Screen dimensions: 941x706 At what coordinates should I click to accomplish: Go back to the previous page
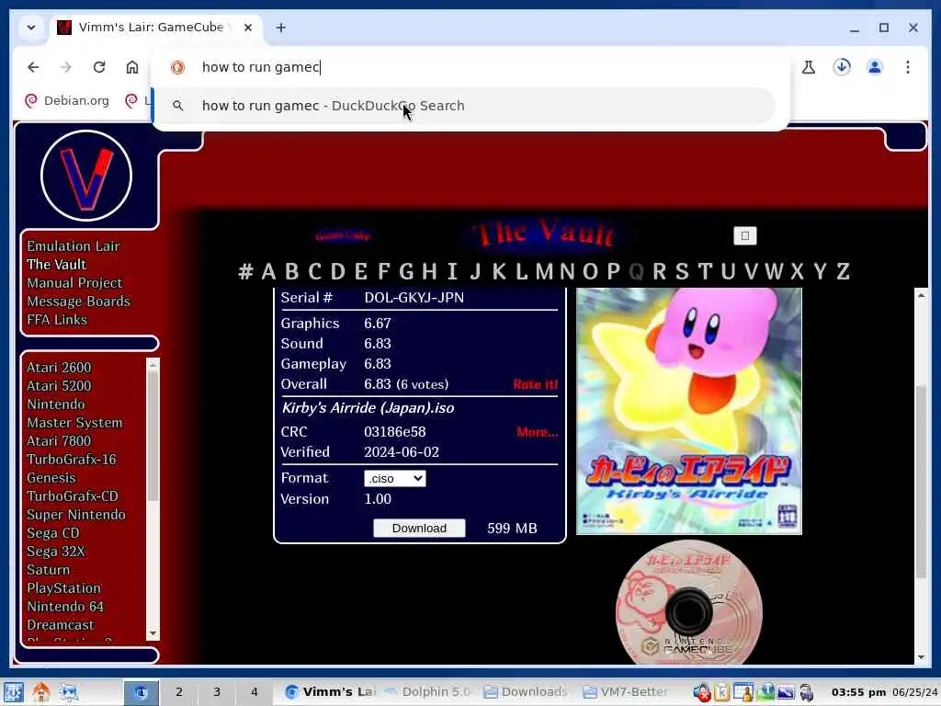click(33, 67)
